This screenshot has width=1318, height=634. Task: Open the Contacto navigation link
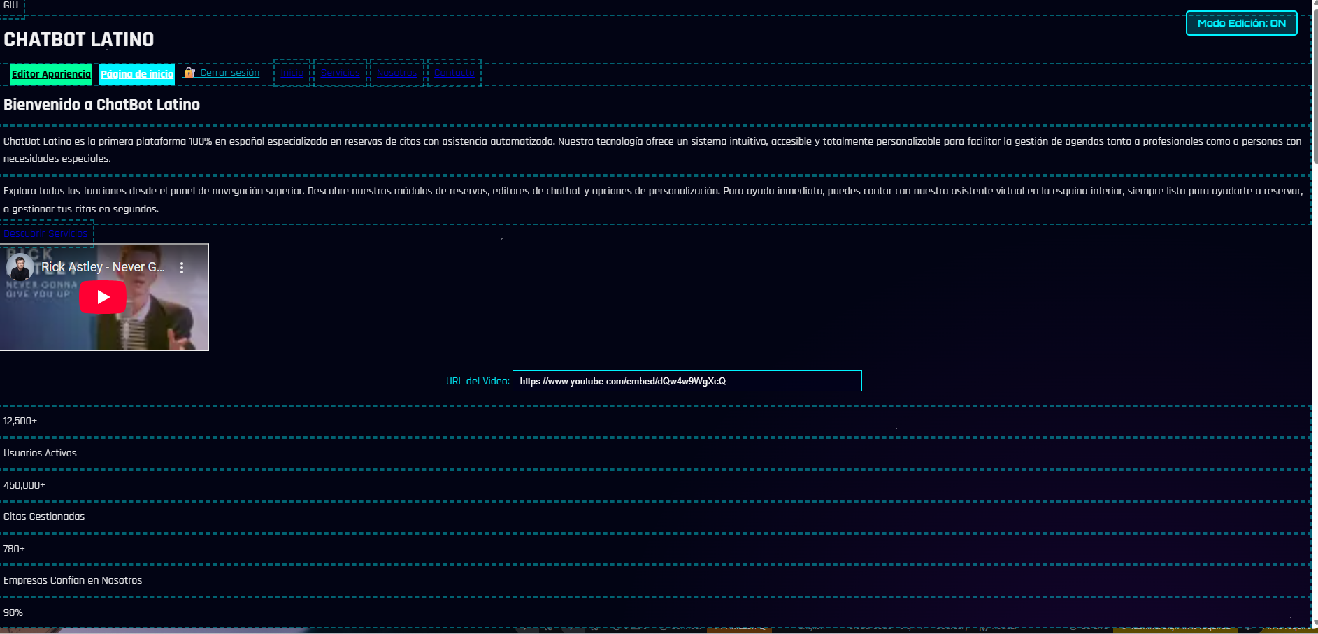click(x=454, y=72)
